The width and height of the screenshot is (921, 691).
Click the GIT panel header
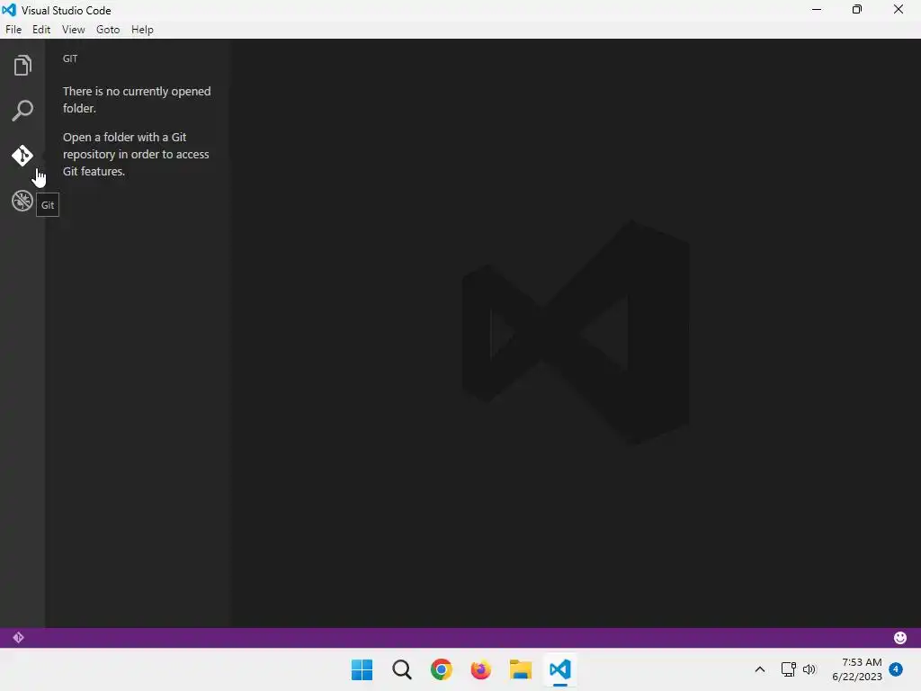70,58
